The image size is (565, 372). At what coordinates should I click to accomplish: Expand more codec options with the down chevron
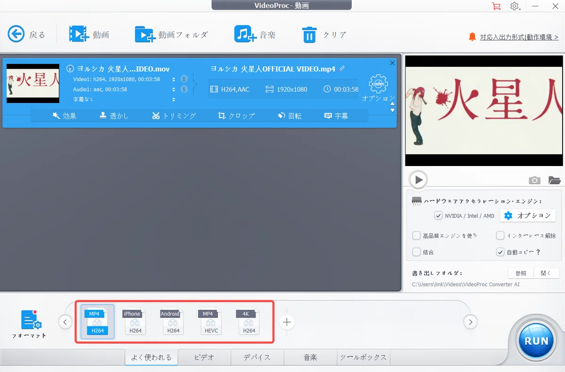392,110
